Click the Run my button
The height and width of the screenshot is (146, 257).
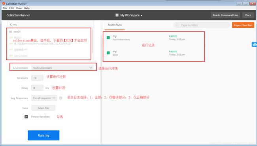(43, 135)
